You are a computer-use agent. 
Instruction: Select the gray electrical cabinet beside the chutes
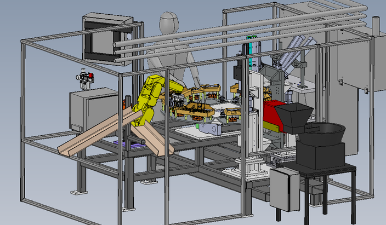(x=94, y=109)
